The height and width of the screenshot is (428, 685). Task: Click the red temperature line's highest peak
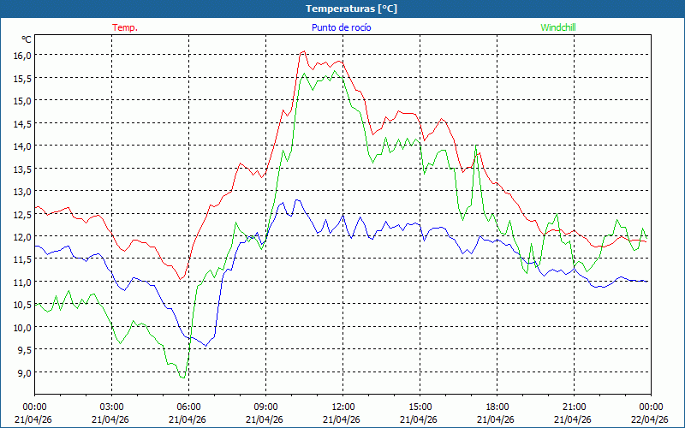coord(303,51)
